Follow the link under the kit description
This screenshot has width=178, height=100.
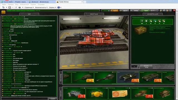click(163, 32)
